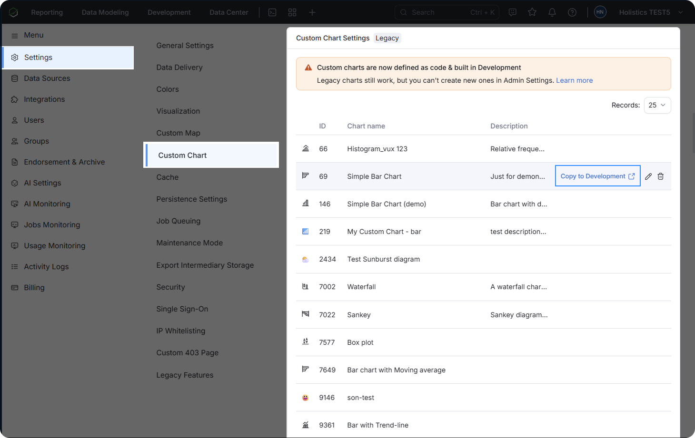Open the Data Modeling menu

105,12
